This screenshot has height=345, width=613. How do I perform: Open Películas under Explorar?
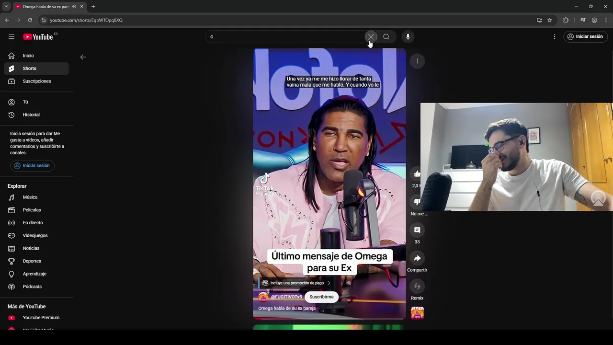[36, 210]
